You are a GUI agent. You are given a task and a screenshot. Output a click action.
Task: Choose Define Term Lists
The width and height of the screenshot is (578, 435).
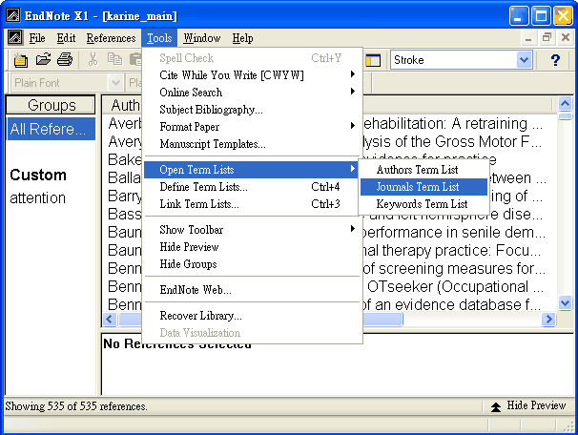[x=252, y=187]
